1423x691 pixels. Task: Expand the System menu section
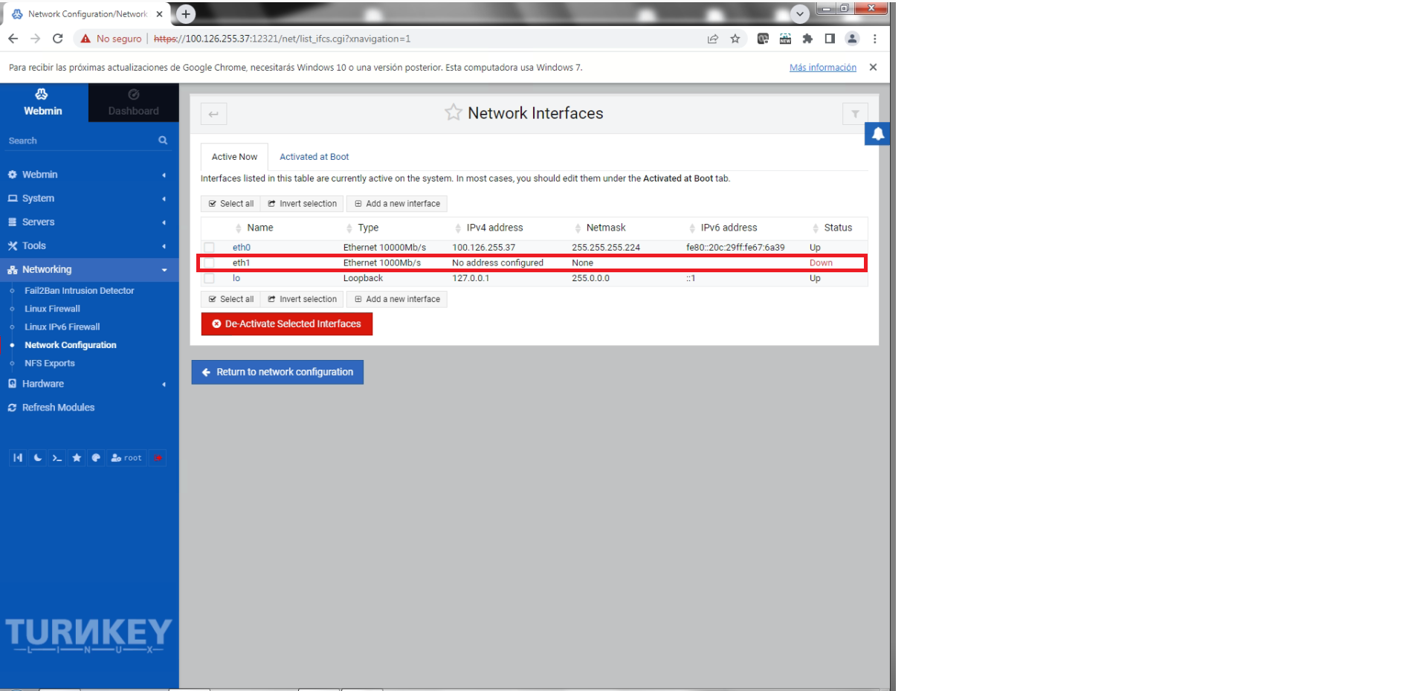38,199
